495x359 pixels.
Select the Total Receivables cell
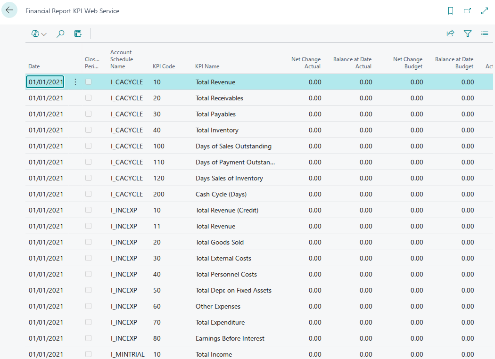pos(219,98)
